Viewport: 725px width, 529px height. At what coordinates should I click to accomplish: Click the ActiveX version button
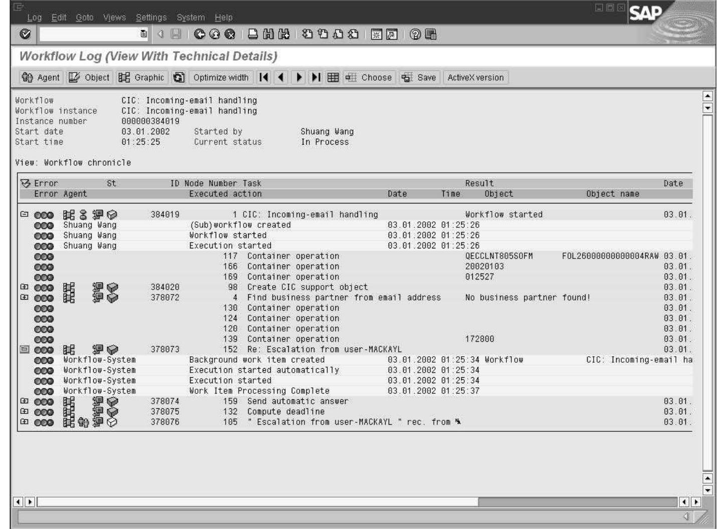tap(475, 78)
